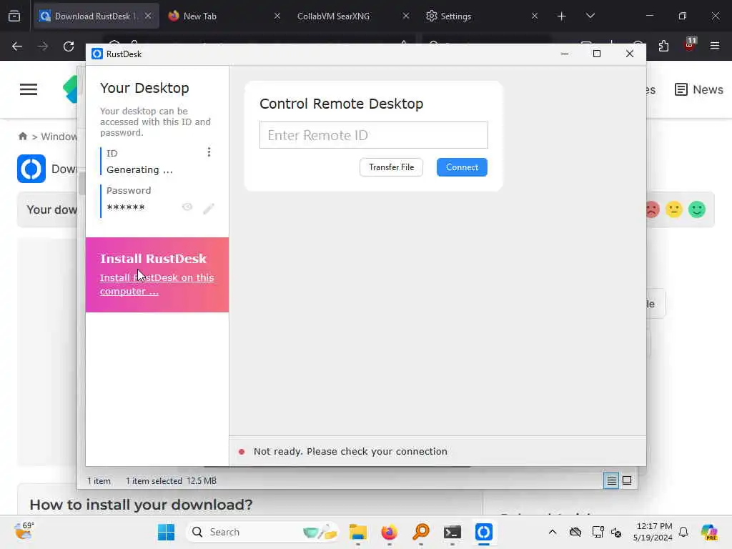Show hidden system tray icons

pyautogui.click(x=553, y=532)
